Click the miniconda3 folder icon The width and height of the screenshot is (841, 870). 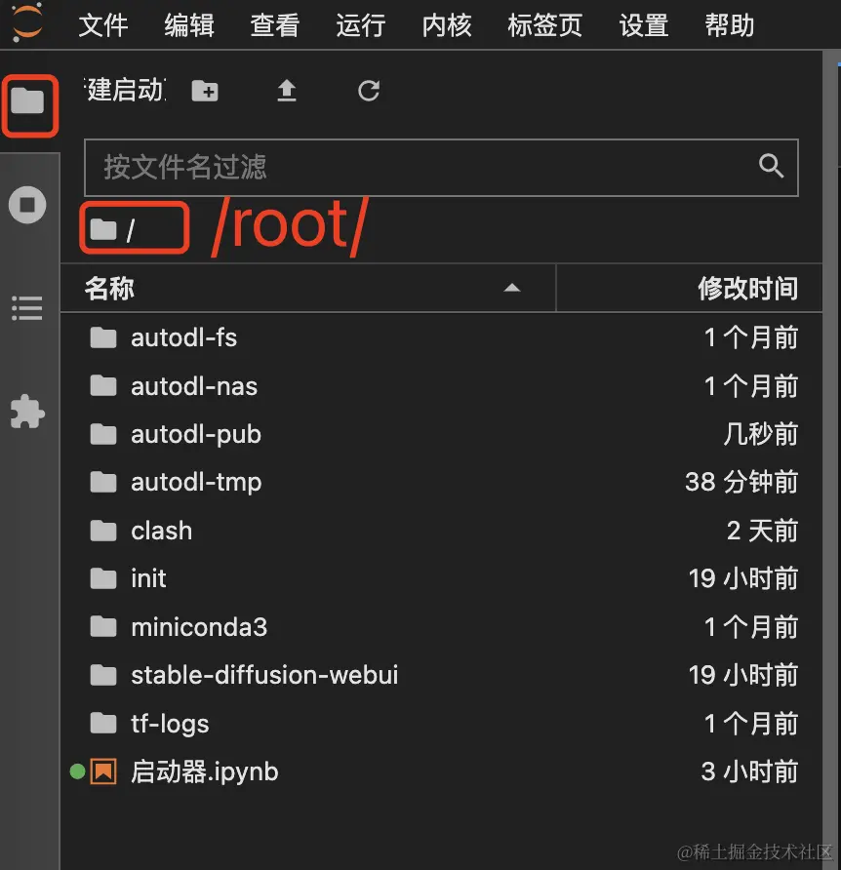pos(103,626)
